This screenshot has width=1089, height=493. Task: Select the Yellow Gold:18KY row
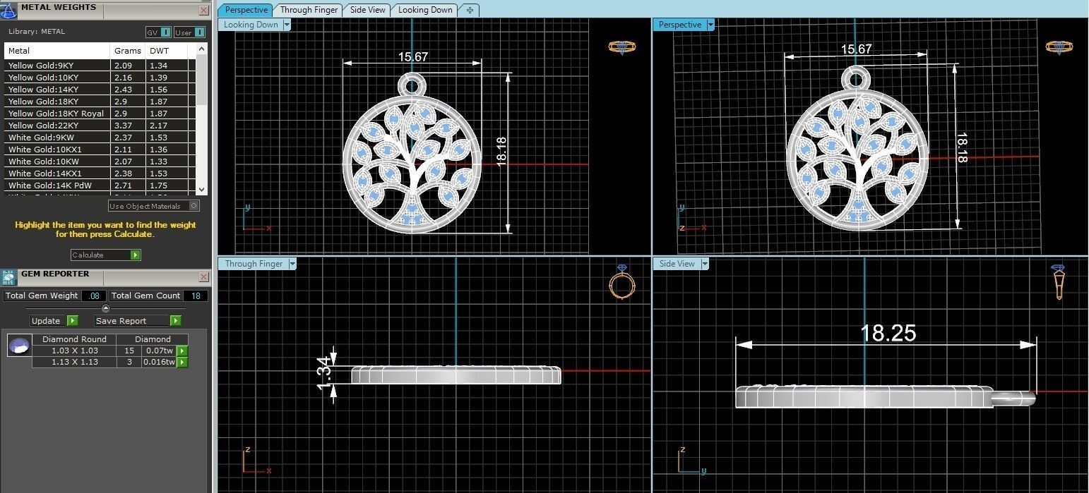[x=100, y=102]
